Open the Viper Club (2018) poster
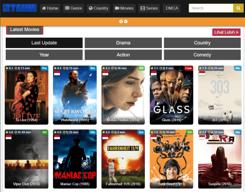Image resolution: width=245 pixels, height=192 pixels. (27, 159)
